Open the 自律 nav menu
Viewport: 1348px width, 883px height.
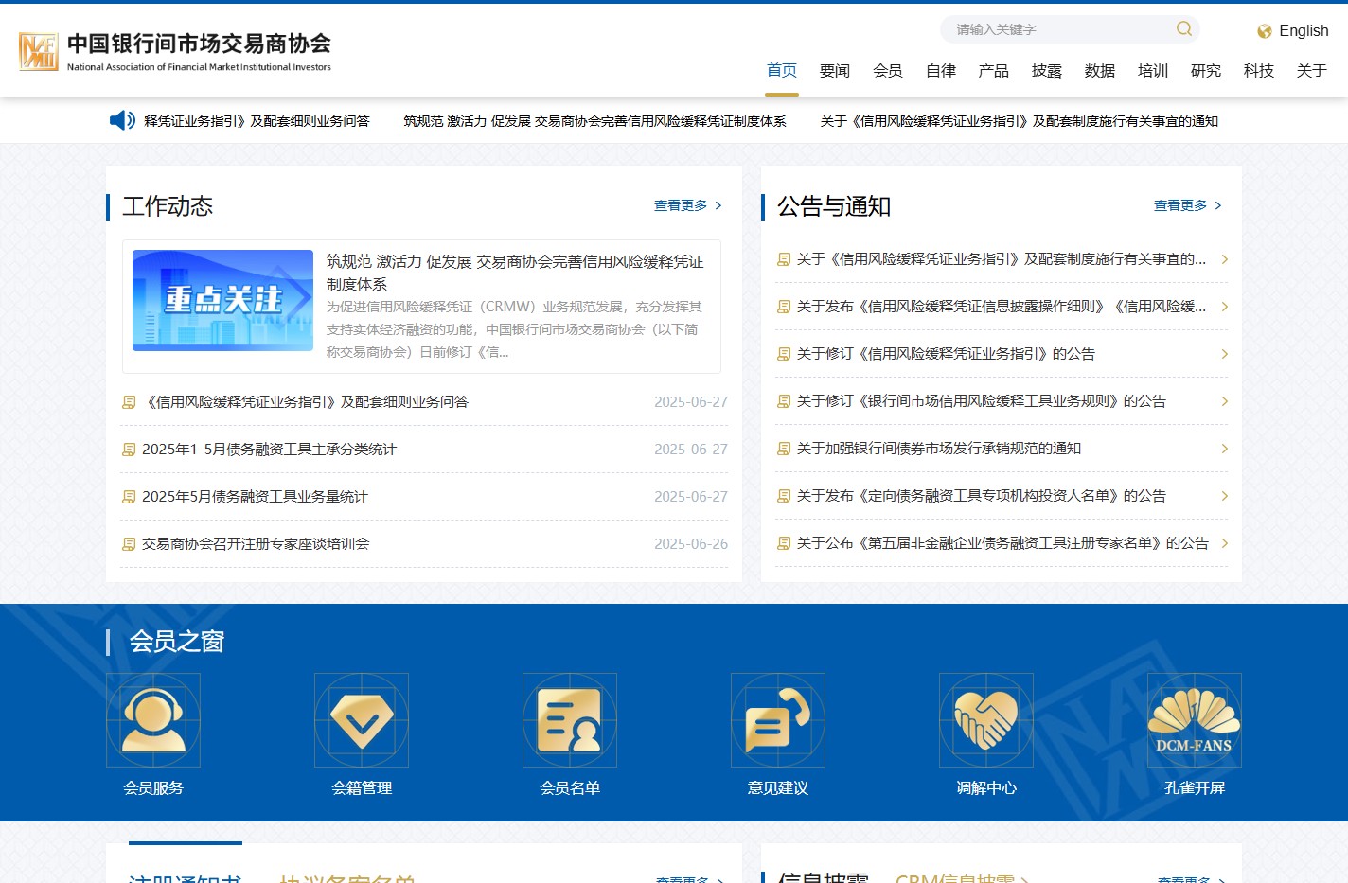941,70
